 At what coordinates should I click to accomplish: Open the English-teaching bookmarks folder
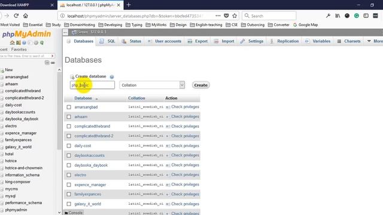pos(206,25)
